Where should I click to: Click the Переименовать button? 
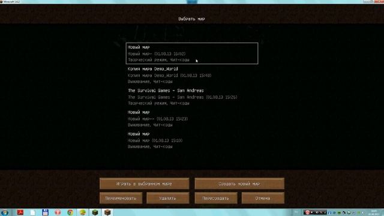[x=121, y=198]
